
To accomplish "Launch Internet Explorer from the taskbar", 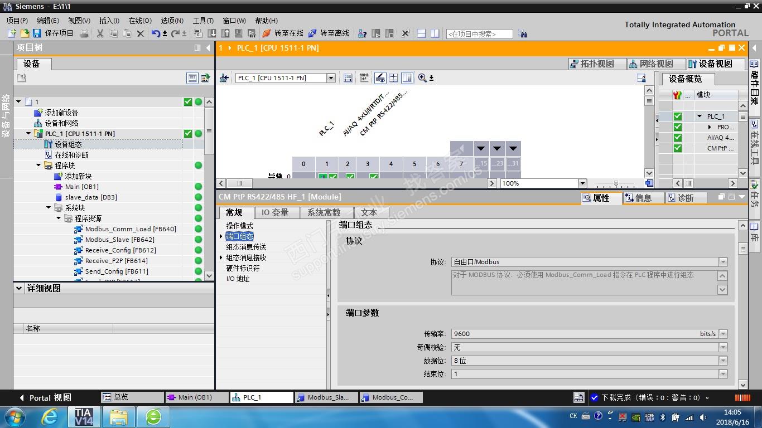I will pos(50,417).
